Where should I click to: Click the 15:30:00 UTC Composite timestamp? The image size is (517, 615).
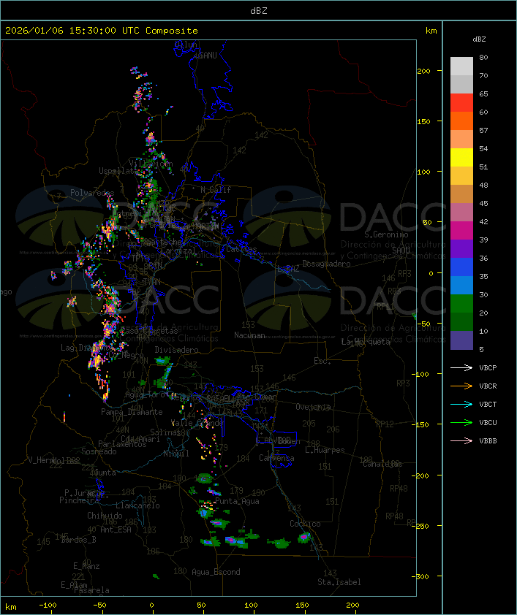click(102, 31)
